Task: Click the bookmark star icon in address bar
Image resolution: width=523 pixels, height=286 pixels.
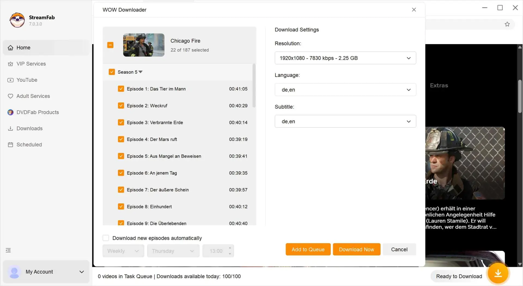Action: tap(507, 24)
